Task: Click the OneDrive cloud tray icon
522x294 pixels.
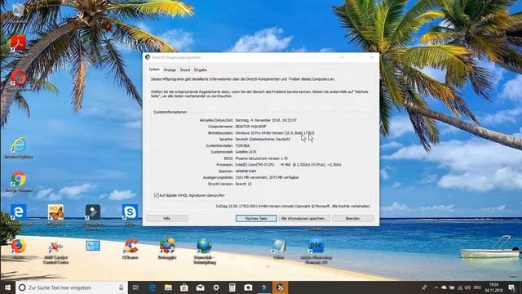Action: point(444,287)
